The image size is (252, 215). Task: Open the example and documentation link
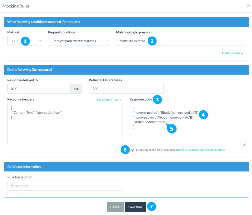pyautogui.click(x=201, y=150)
